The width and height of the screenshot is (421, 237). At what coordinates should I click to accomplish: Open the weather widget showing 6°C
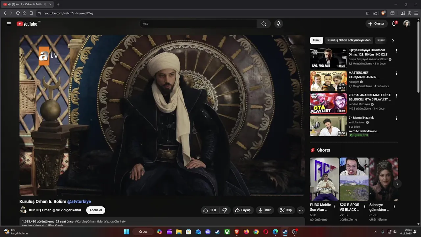tap(15, 232)
